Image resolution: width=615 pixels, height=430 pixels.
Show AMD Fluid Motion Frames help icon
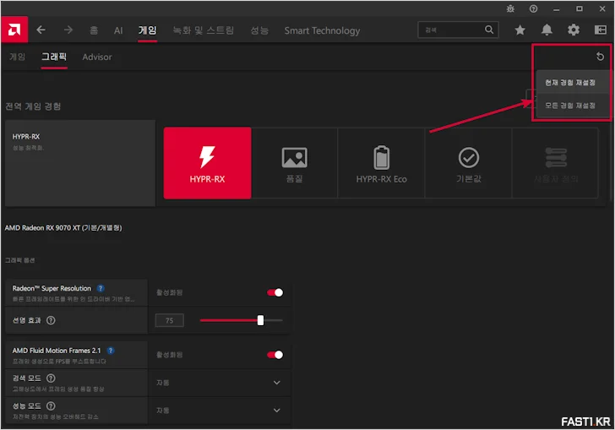[111, 351]
